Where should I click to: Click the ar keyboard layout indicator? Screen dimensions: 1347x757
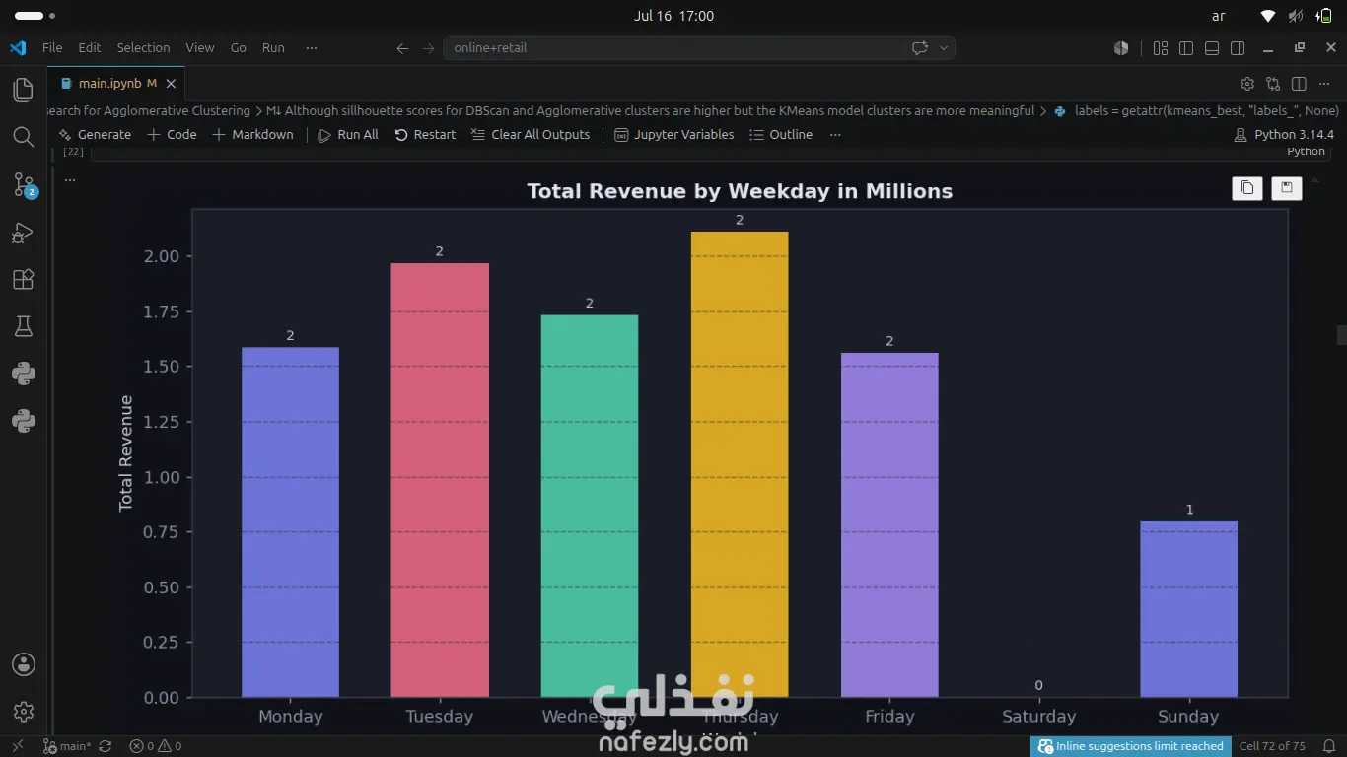click(x=1219, y=16)
